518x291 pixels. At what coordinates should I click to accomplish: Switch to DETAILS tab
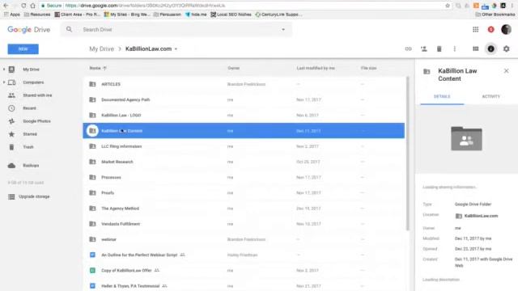442,97
